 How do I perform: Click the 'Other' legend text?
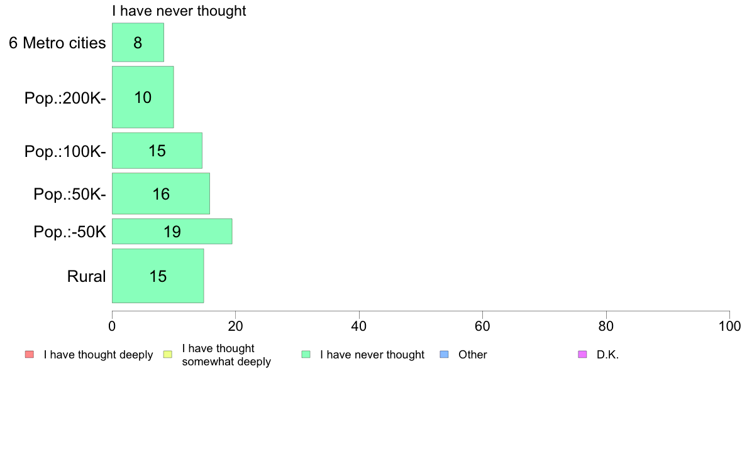tap(473, 355)
